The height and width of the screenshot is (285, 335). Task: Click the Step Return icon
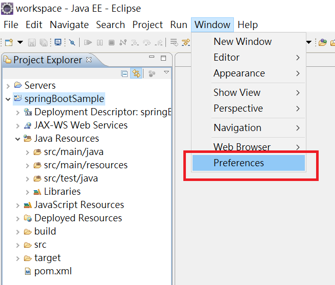(x=158, y=43)
